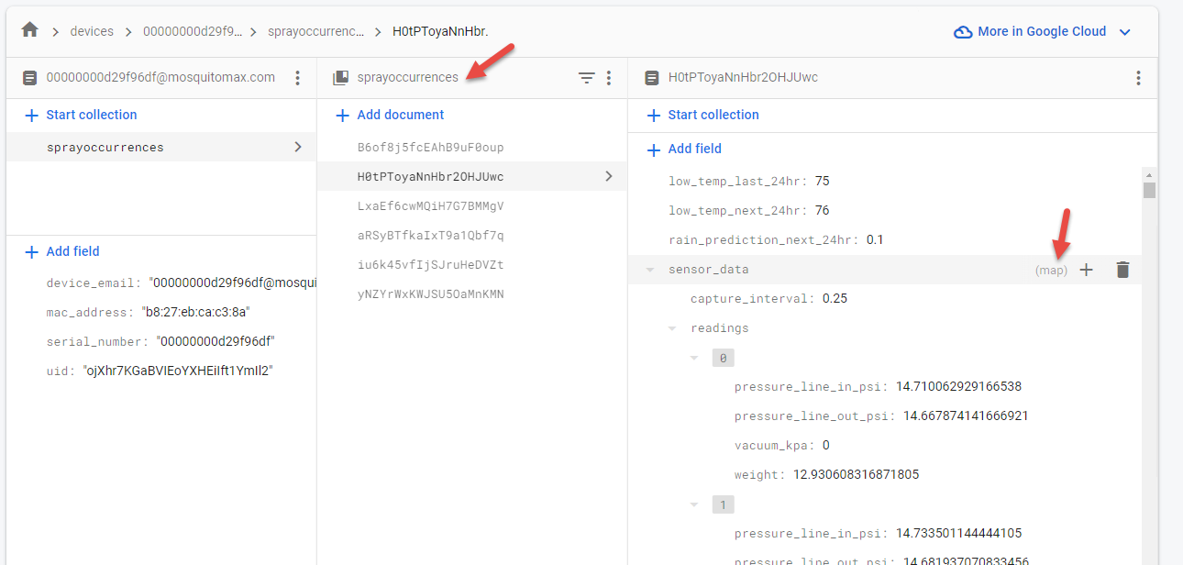The height and width of the screenshot is (565, 1183).
Task: Open the overflow menu for H0tPToyaNnHbr2OHJUwc panel
Action: tap(1138, 78)
